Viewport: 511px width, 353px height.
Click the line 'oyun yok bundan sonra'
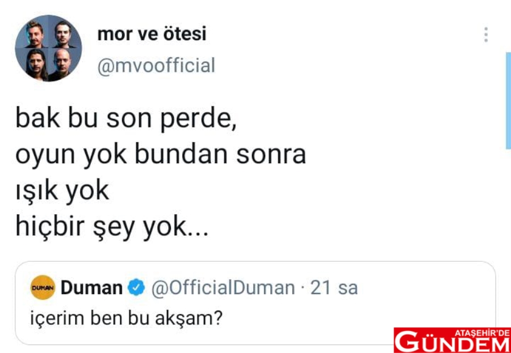click(160, 154)
